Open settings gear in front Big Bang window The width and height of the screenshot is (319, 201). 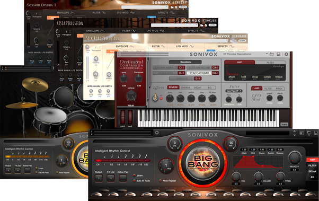pyautogui.click(x=157, y=133)
